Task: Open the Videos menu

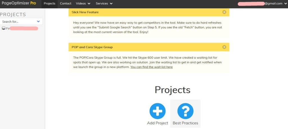Action: pos(83,3)
